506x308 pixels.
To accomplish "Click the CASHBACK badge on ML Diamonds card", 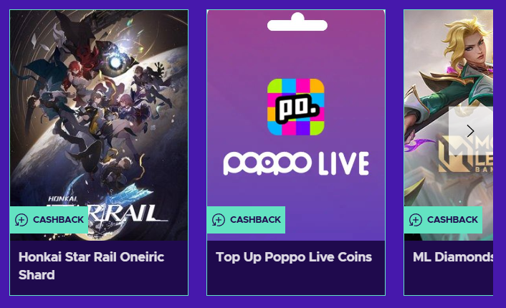I will (443, 220).
